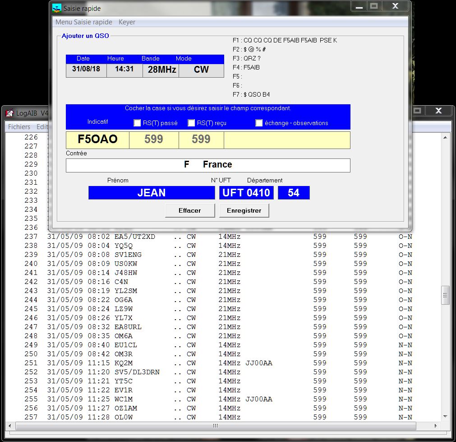The image size is (456, 442).
Task: Select log row 243 YL2SM
Action: pos(218,291)
